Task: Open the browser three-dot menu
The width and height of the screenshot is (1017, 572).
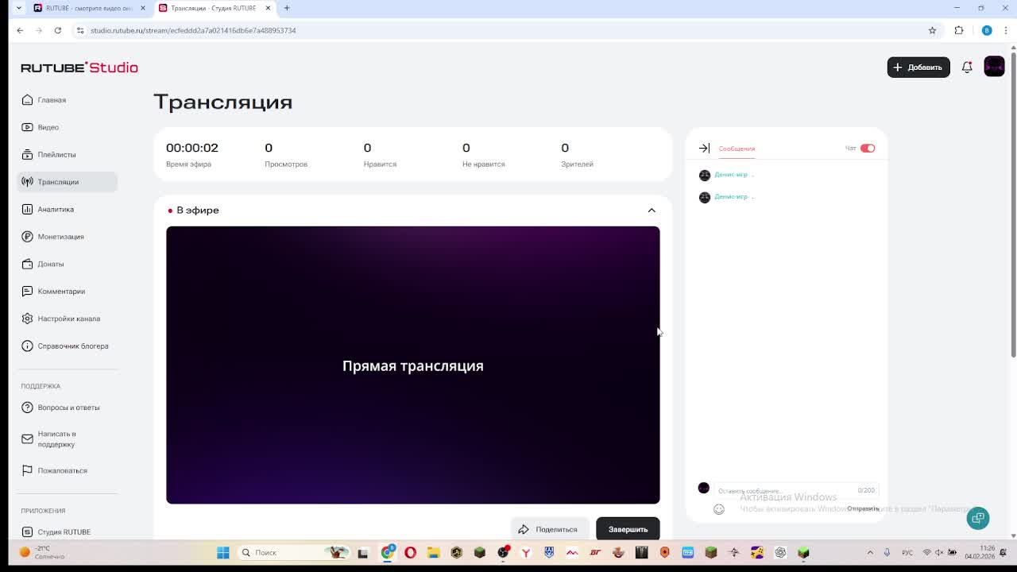Action: (1006, 30)
